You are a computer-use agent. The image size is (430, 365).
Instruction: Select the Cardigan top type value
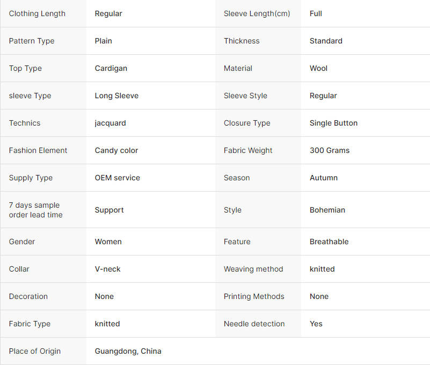click(111, 69)
